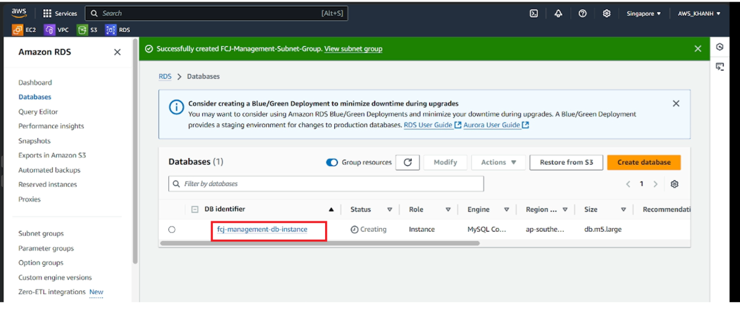Refresh the databases list
The height and width of the screenshot is (311, 740).
click(x=407, y=162)
